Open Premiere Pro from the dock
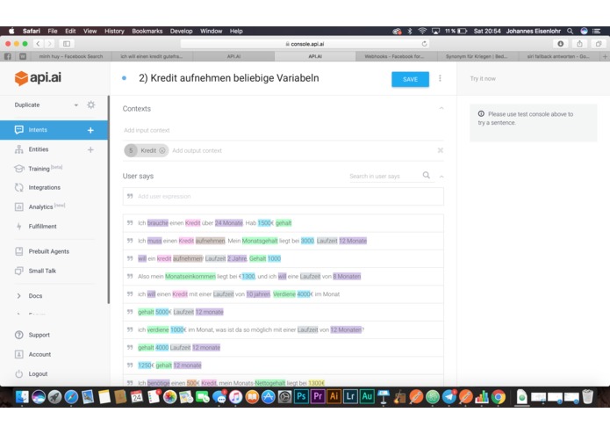Screen dimensions: 610x434 [318, 396]
